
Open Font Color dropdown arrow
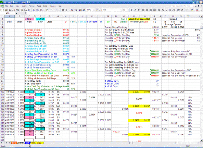[x=200, y=10]
